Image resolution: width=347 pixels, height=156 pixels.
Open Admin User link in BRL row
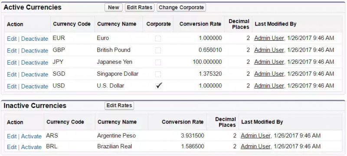(x=255, y=146)
